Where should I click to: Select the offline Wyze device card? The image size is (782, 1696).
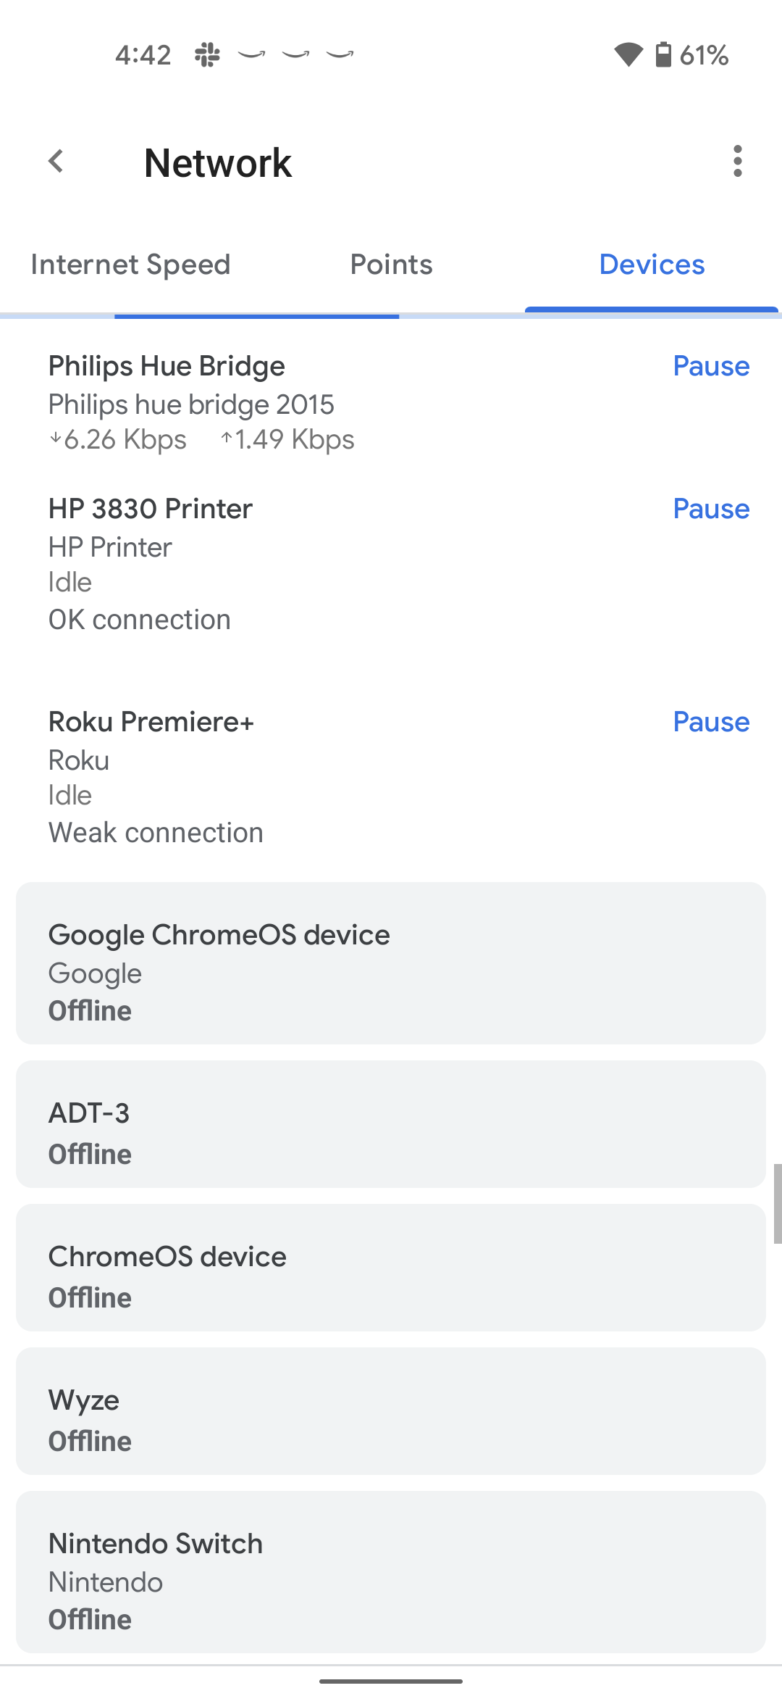tap(391, 1411)
